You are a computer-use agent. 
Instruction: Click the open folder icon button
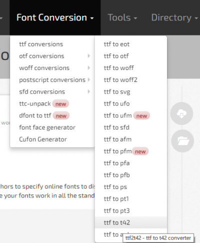[182, 141]
